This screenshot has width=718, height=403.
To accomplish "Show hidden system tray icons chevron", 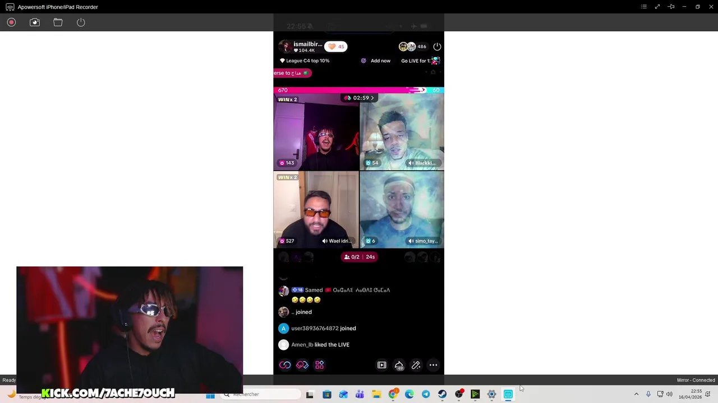I will [x=636, y=395].
